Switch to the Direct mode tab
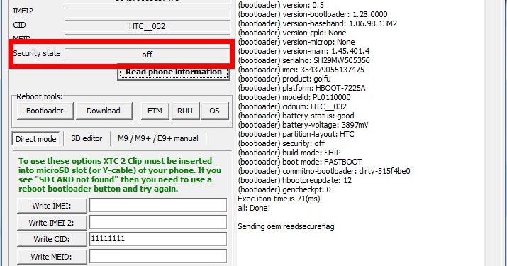 pos(36,139)
